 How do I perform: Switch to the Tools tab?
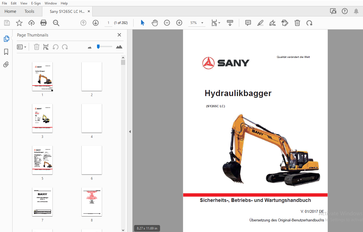(29, 11)
